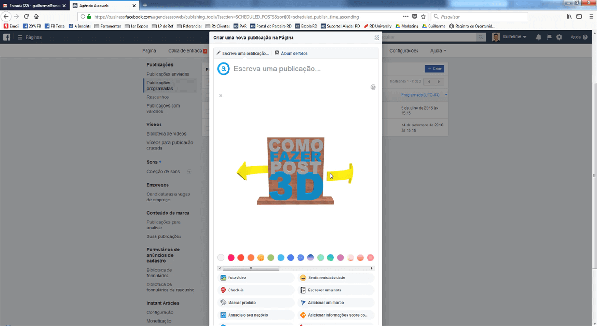This screenshot has width=597, height=326.
Task: Remove the attached 3D post preview
Action: (x=221, y=96)
